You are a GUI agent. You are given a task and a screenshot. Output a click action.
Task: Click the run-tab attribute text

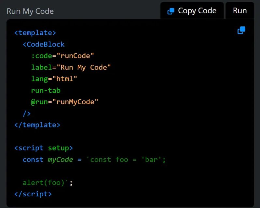pos(46,90)
